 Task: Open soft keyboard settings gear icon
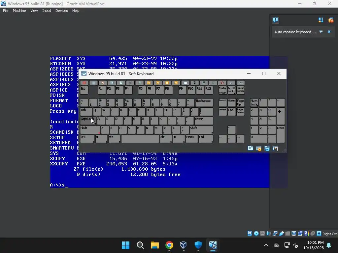pyautogui.click(x=259, y=149)
